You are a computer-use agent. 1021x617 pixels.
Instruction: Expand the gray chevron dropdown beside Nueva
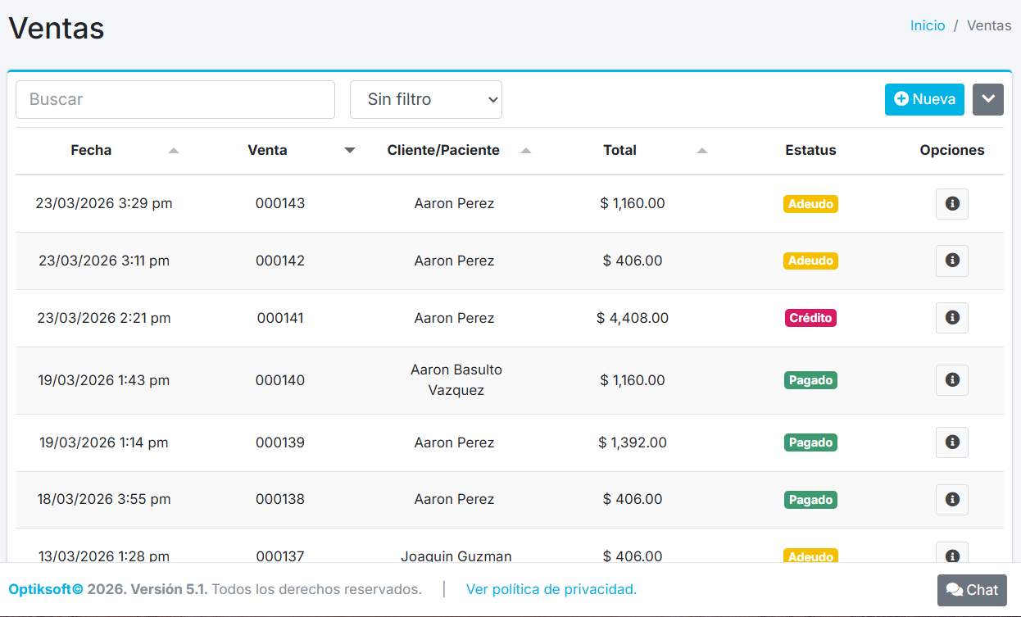(987, 99)
